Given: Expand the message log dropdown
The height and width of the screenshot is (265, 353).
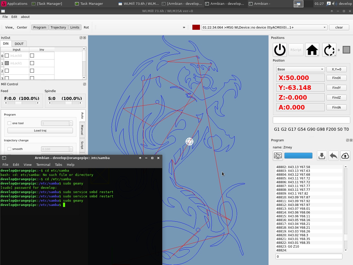Looking at the screenshot, I should (x=324, y=27).
